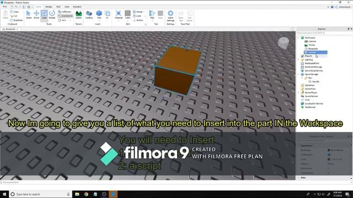353x198 pixels.
Task: Select Chat in the Explorer
Action: click(x=306, y=100)
